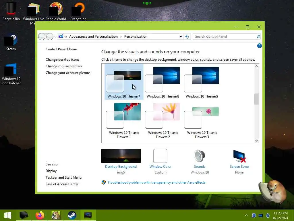Open the Sandboxie box taskbar icon

click(56, 215)
